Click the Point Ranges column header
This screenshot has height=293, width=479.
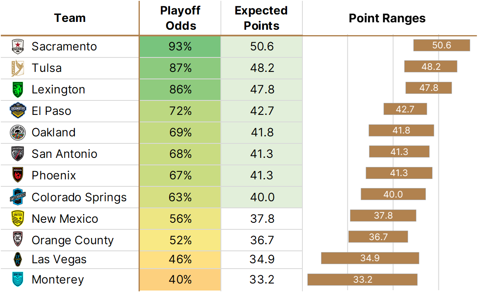(x=387, y=18)
